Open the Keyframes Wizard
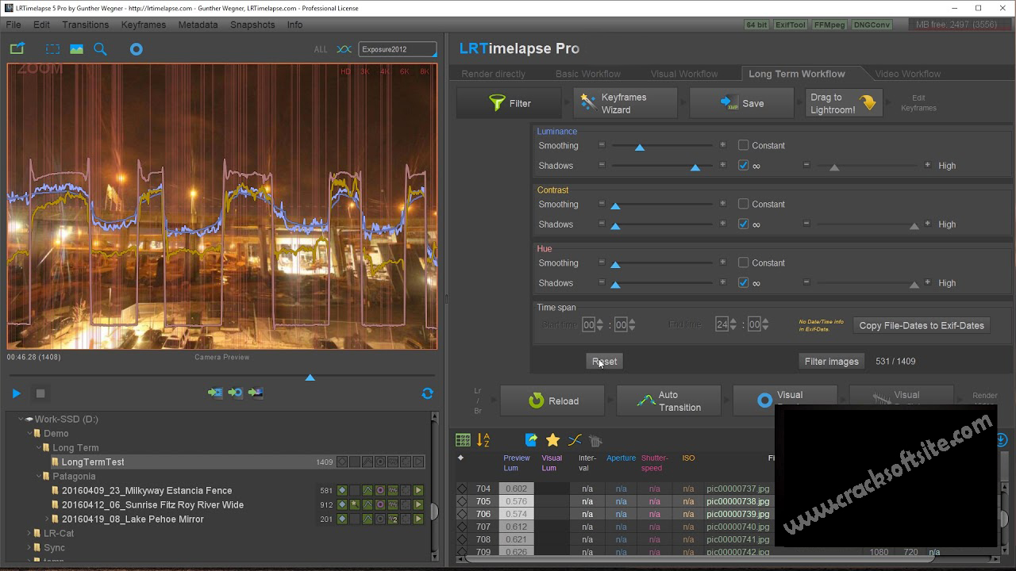Screen dimensions: 1016x571 pos(625,103)
